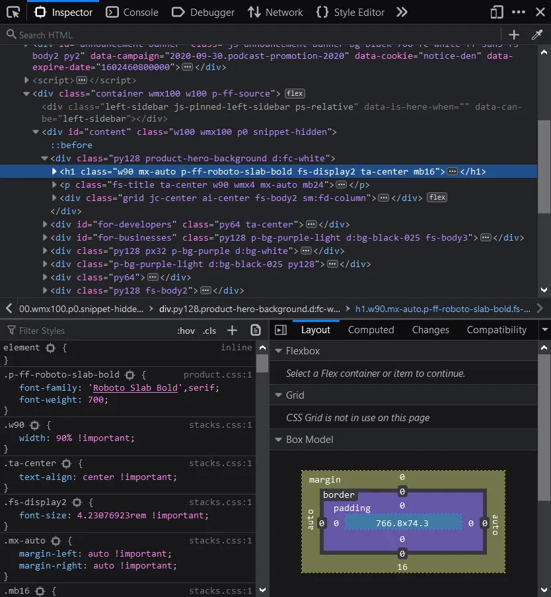Open the Changes tab
This screenshot has width=551, height=597.
tap(430, 330)
